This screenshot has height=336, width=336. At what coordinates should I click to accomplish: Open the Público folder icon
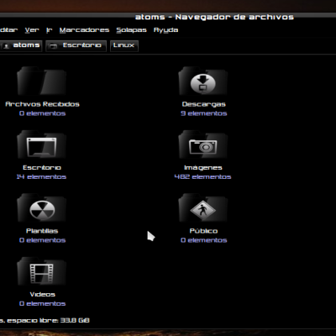[203, 208]
